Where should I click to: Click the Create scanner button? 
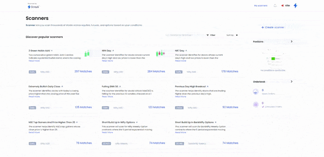pyautogui.click(x=273, y=27)
